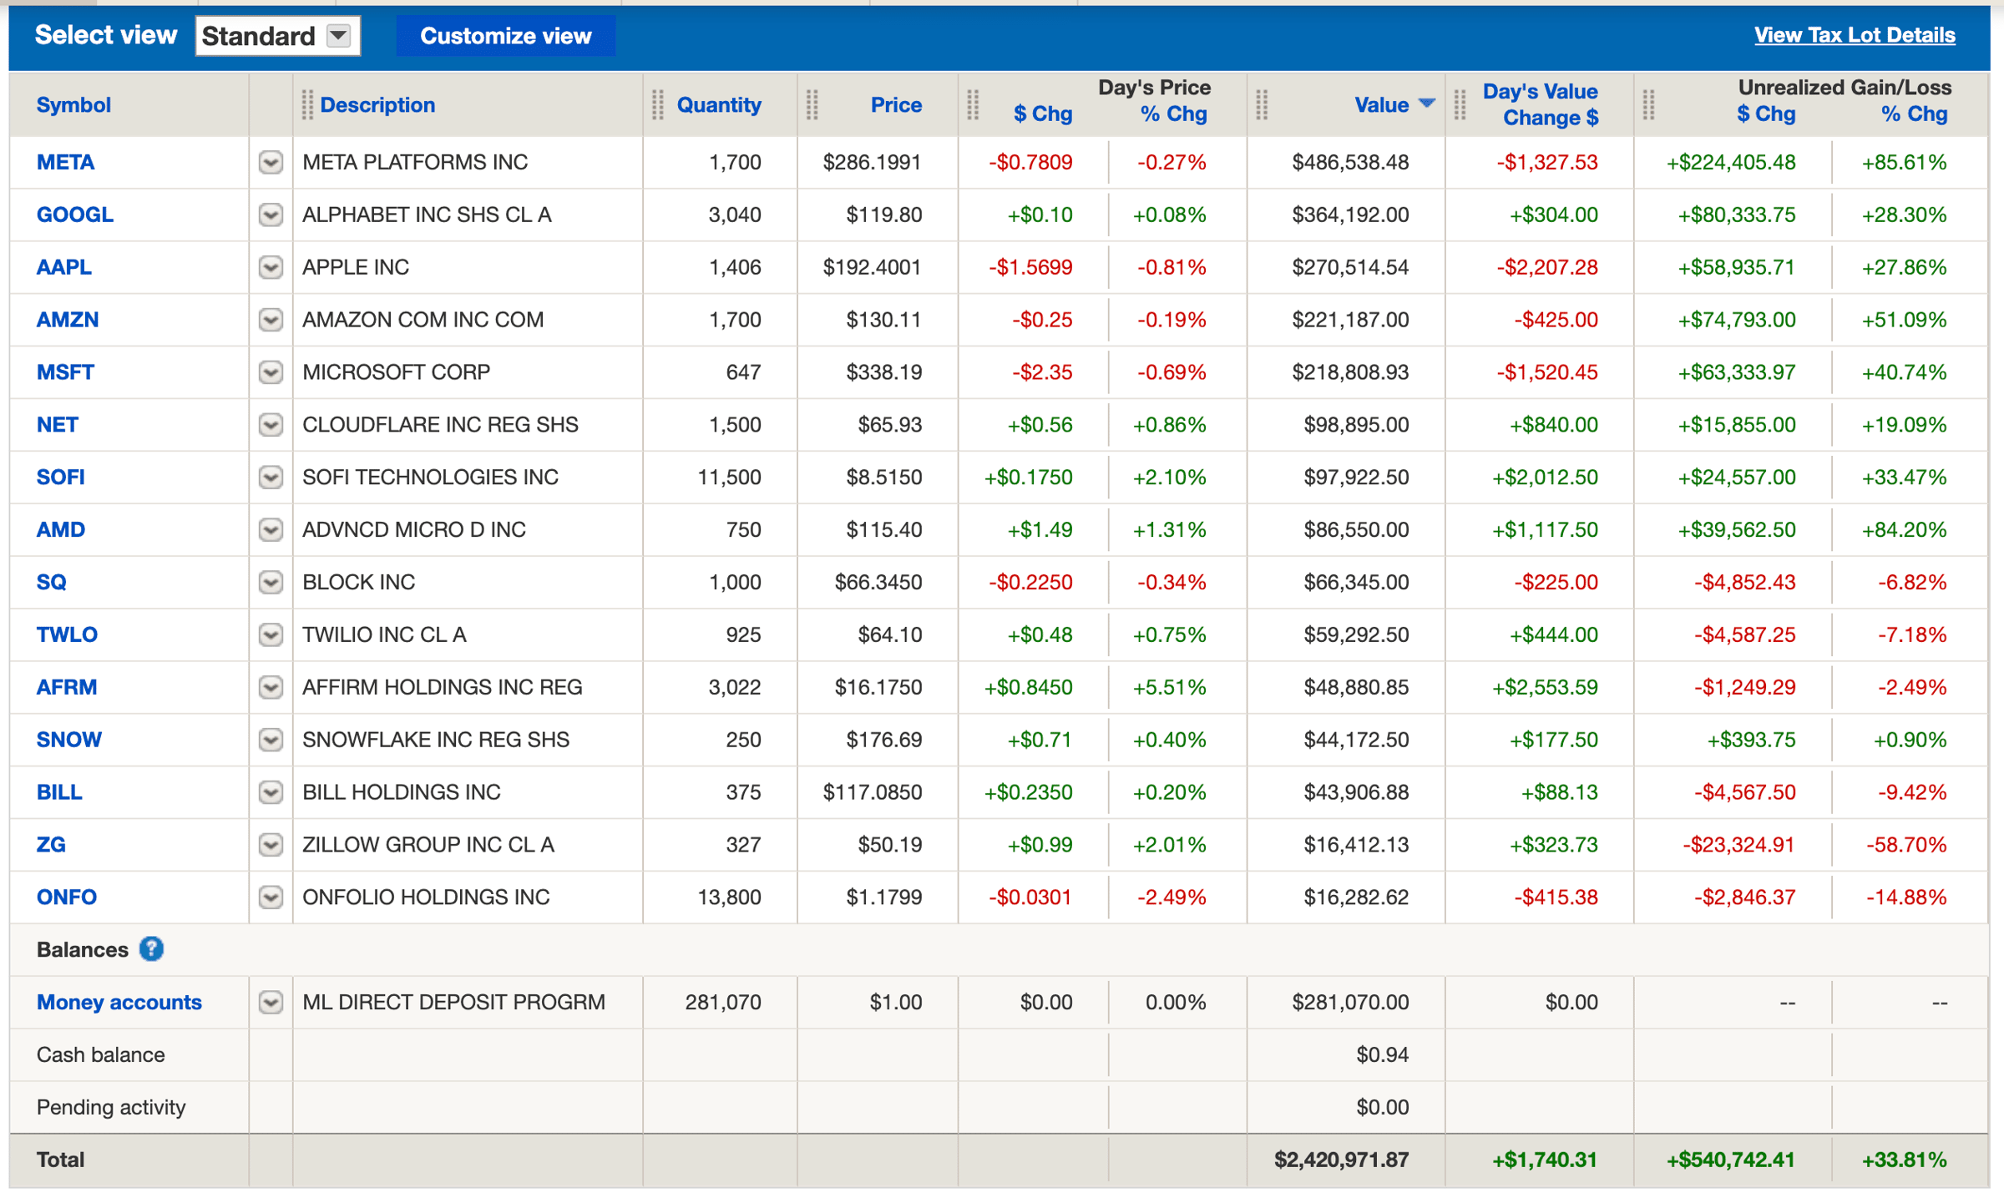Viewport: 2004px width, 1198px height.
Task: Click the drag handle beside Price header
Action: [x=812, y=105]
